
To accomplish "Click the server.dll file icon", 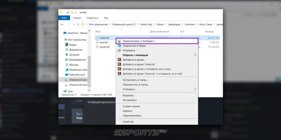I will [x=97, y=47].
